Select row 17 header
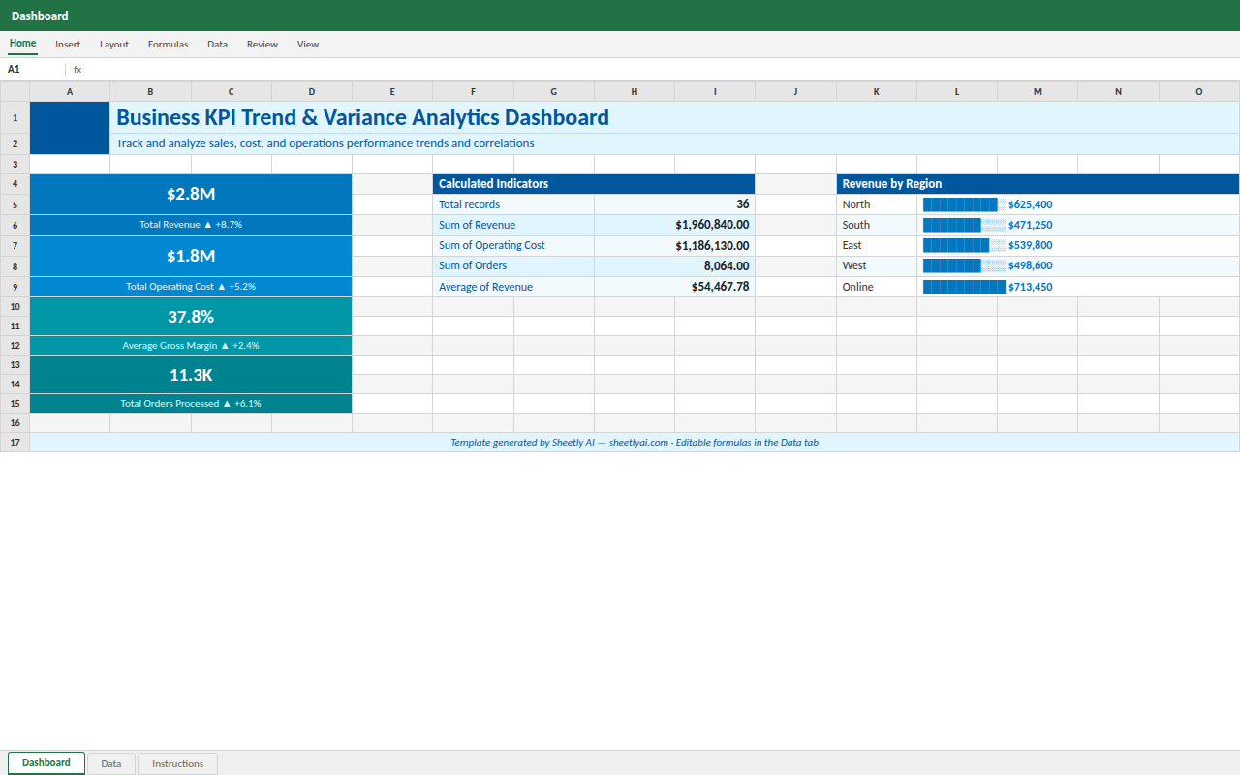Screen dimensions: 1240x775 tap(15, 442)
